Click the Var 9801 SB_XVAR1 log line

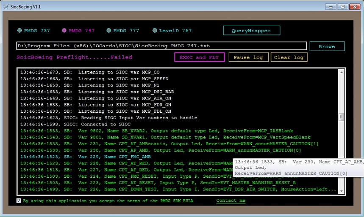(165, 137)
